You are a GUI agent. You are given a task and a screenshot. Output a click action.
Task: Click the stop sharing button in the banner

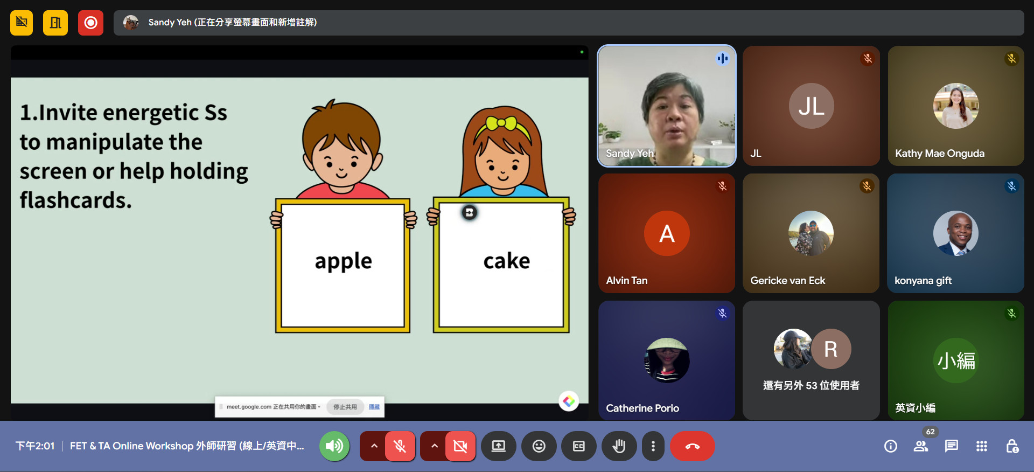pos(345,407)
